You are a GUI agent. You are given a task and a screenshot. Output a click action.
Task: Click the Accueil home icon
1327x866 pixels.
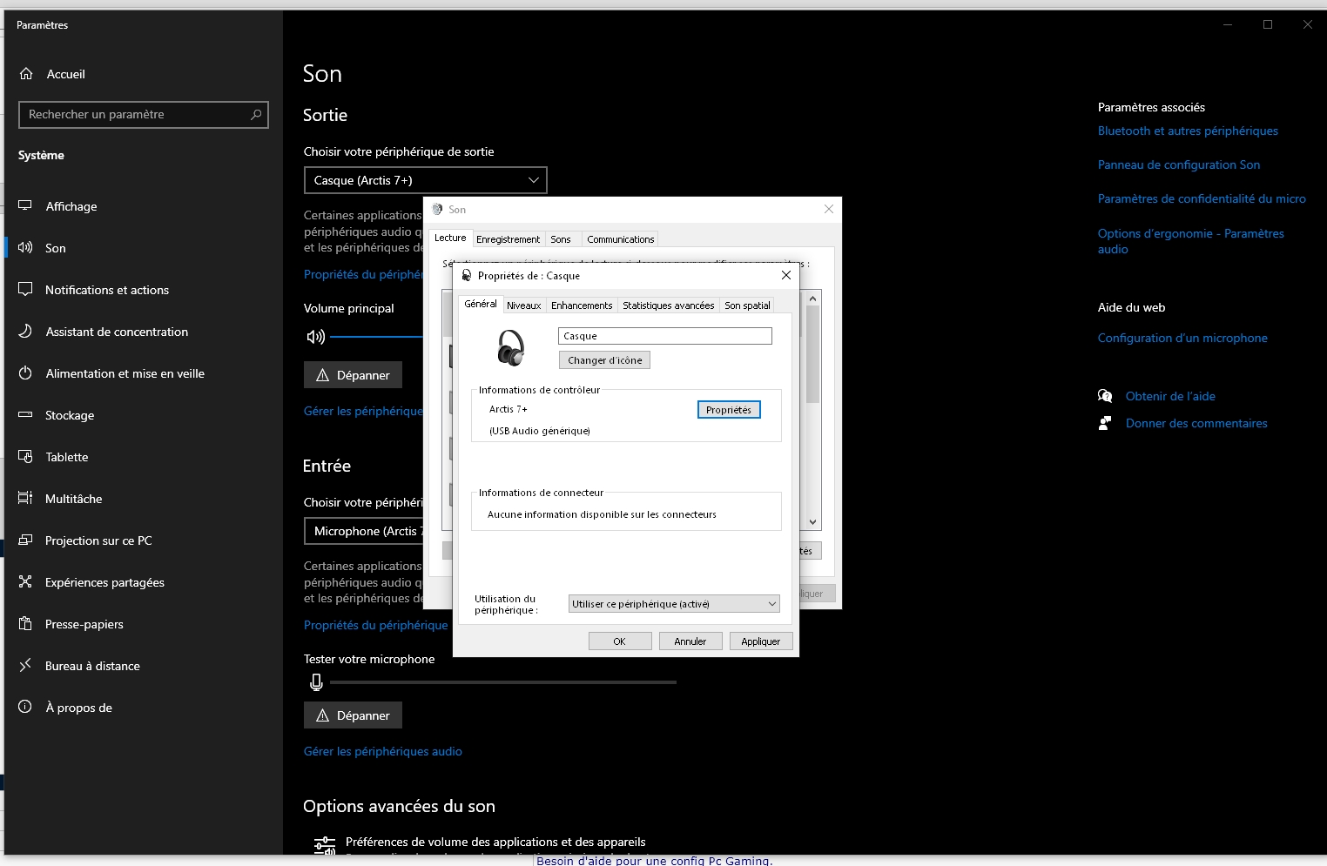pos(26,74)
